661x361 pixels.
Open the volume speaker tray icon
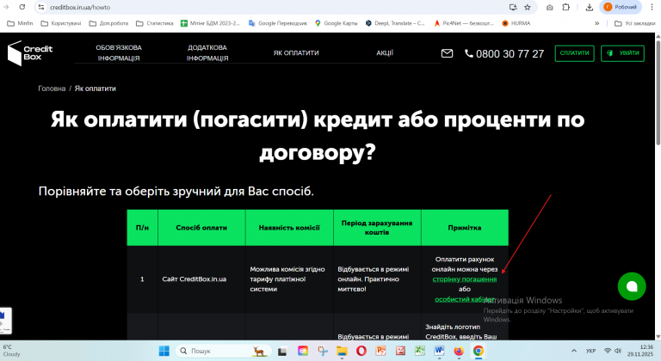[618, 351]
